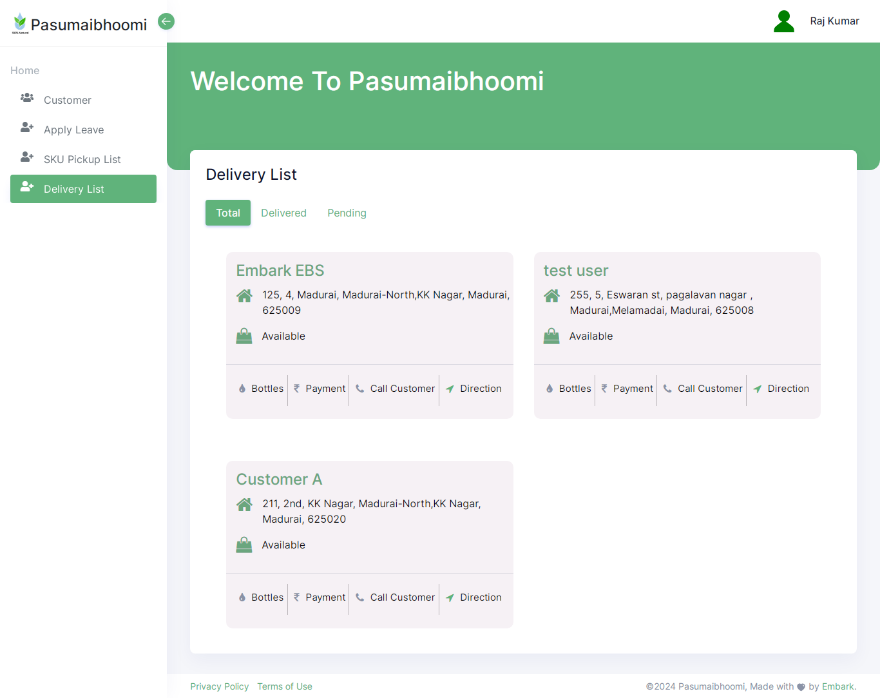Get Direction for Embark EBS delivery

(x=473, y=389)
